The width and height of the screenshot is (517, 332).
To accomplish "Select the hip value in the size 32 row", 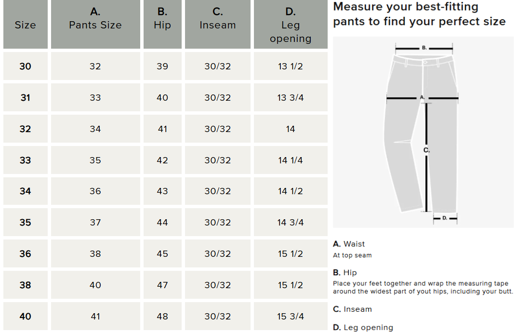I will [x=162, y=129].
